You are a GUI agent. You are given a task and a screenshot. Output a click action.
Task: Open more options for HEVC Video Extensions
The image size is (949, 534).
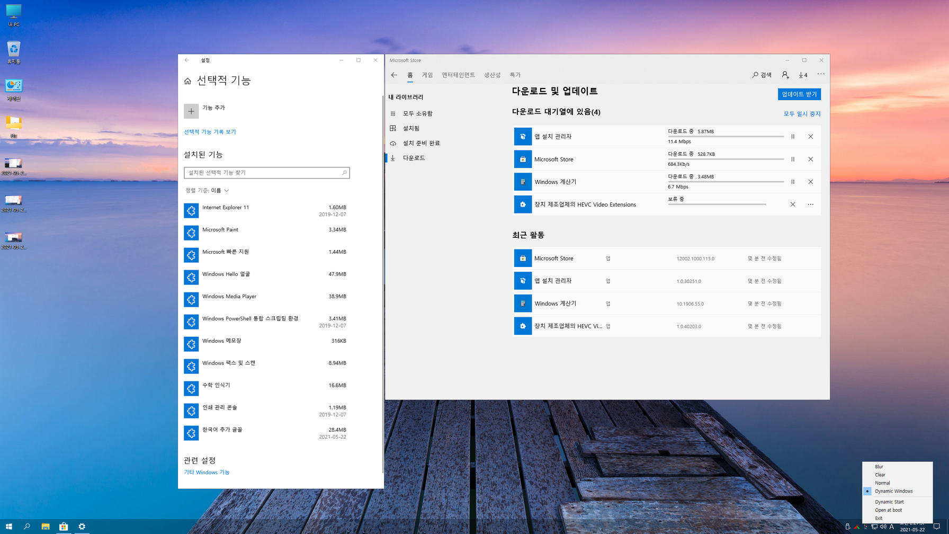[810, 204]
